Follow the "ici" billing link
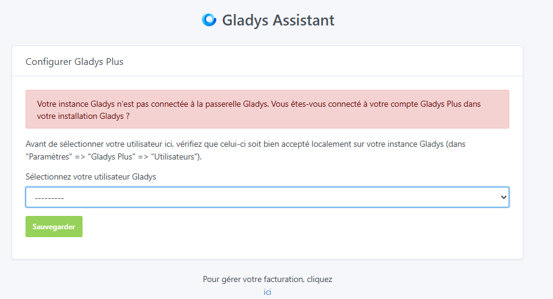The image size is (553, 299). click(x=267, y=292)
